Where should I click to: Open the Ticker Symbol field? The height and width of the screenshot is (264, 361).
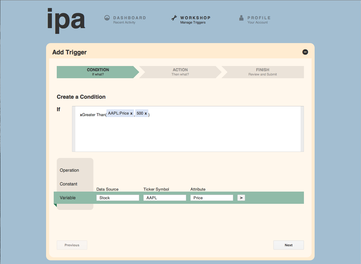tap(164, 198)
